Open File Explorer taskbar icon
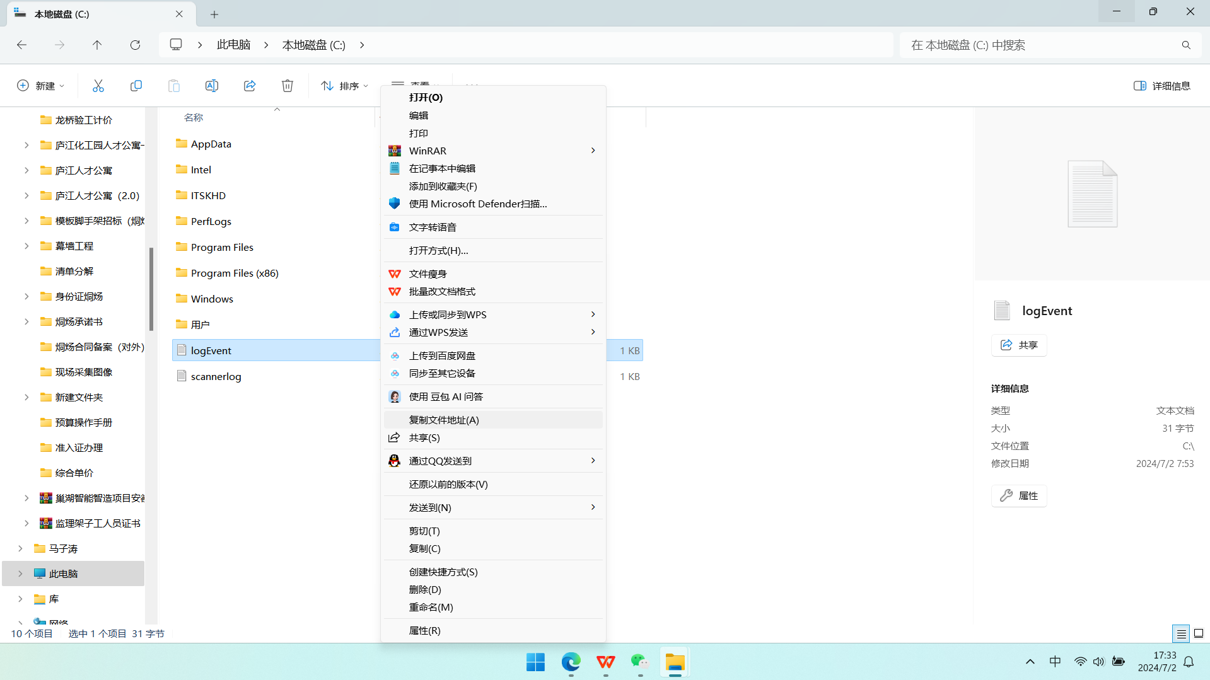This screenshot has width=1210, height=680. (675, 662)
